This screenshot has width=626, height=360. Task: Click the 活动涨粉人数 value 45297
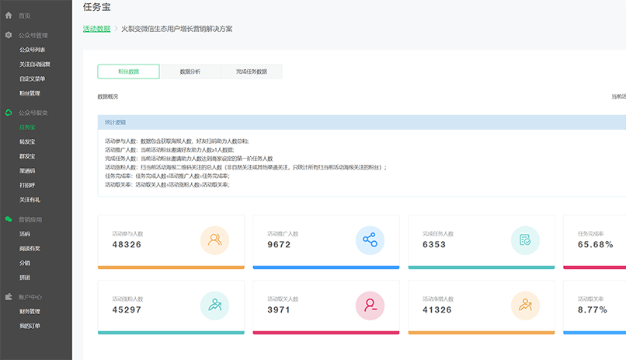pyautogui.click(x=127, y=309)
